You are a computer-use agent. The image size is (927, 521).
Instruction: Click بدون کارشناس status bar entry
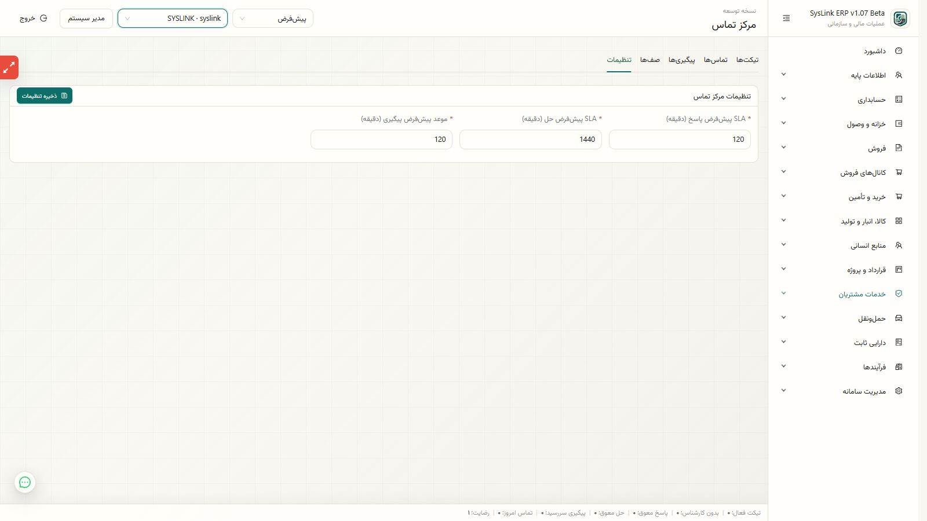[x=697, y=513]
